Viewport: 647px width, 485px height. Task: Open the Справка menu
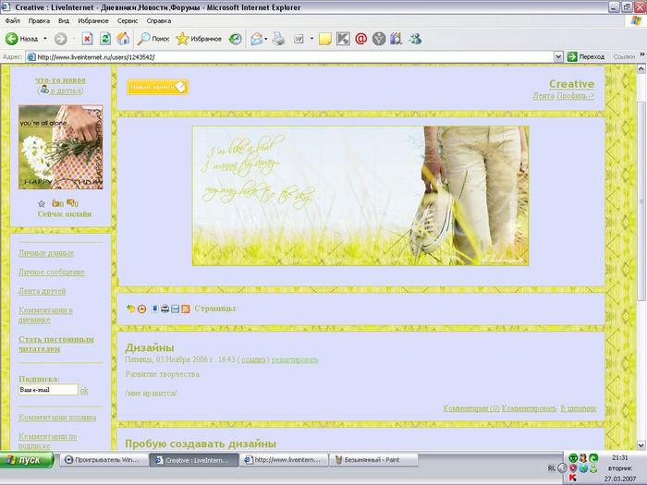tap(158, 20)
